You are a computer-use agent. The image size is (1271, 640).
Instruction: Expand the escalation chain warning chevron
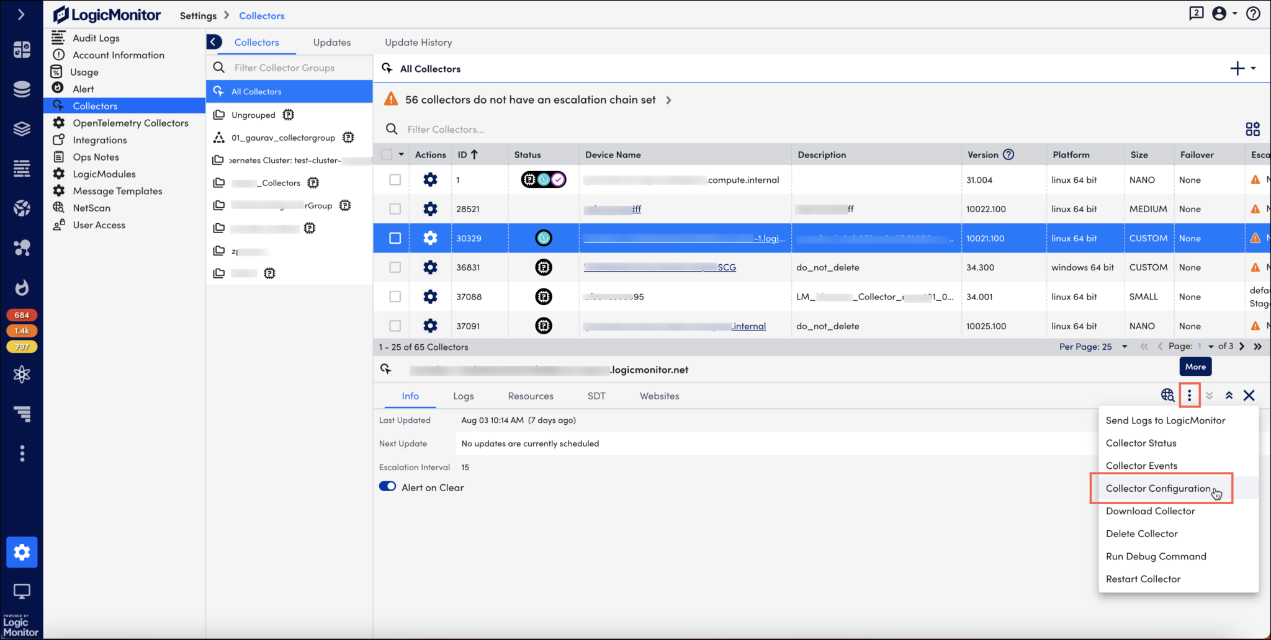(669, 99)
